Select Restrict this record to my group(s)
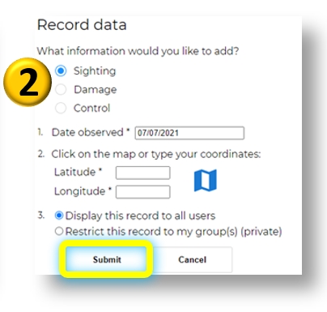The image size is (327, 312). [x=59, y=231]
